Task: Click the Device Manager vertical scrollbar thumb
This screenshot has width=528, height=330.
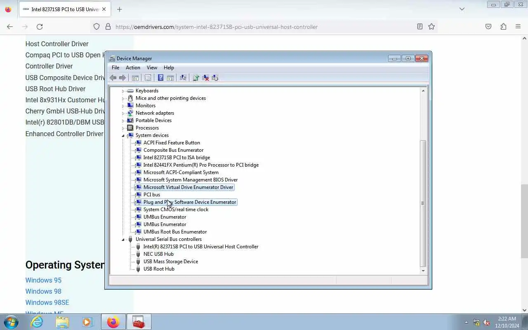Action: click(423, 203)
